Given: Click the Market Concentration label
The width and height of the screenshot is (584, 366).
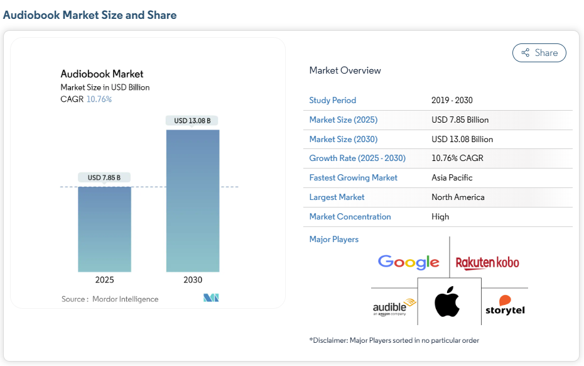Looking at the screenshot, I should (x=350, y=217).
